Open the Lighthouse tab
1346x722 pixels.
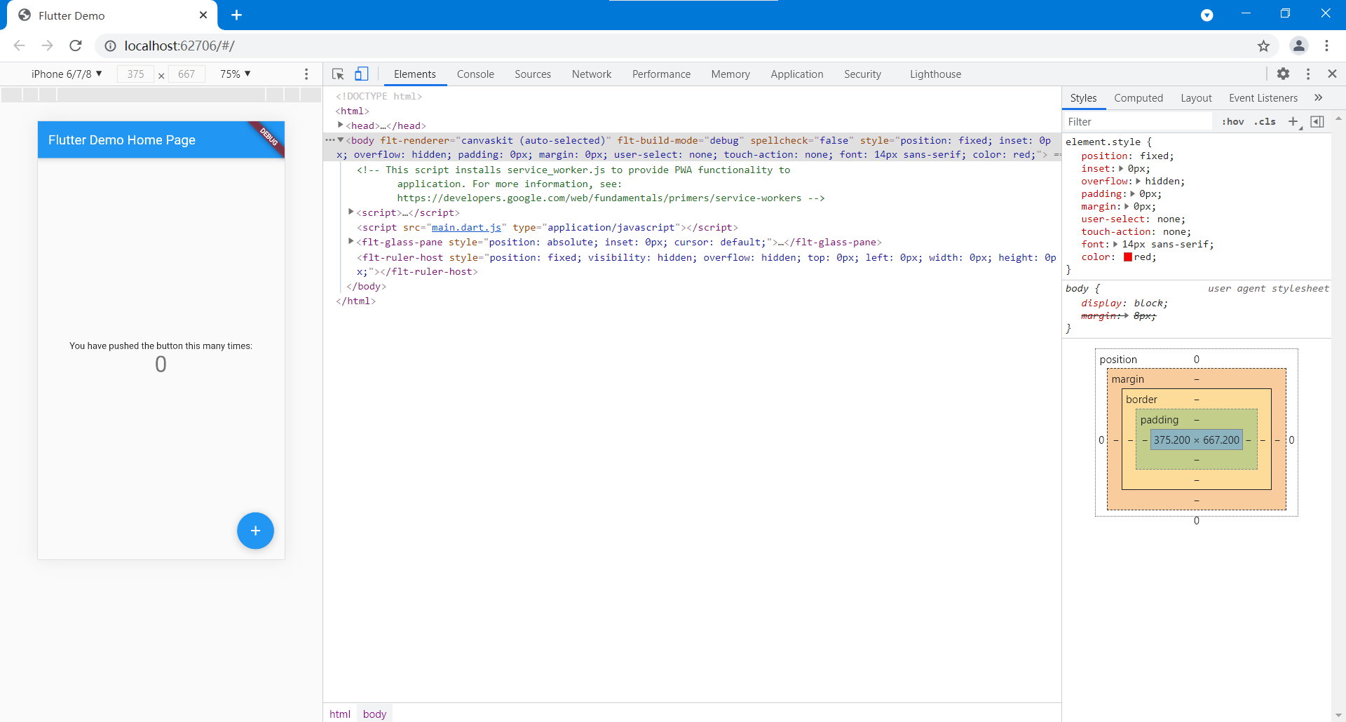935,74
